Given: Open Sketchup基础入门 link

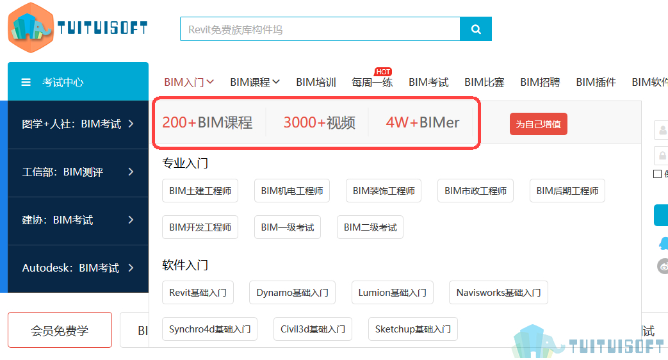Looking at the screenshot, I should [413, 329].
